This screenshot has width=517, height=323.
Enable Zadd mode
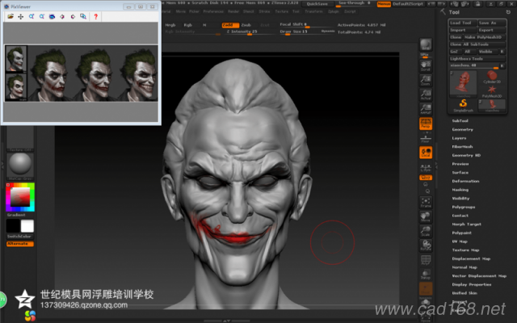tap(230, 25)
